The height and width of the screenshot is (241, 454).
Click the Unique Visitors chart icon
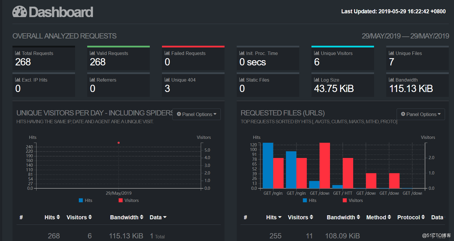point(317,53)
